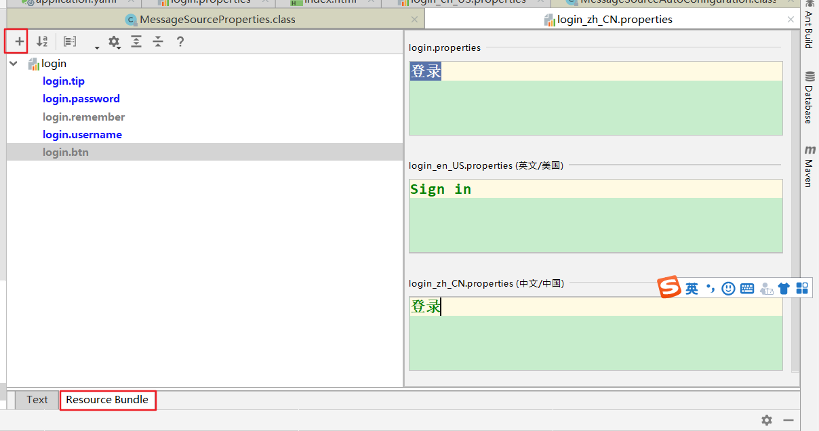
Task: Edit login_en_US.properties Sign in field
Action: (x=595, y=215)
